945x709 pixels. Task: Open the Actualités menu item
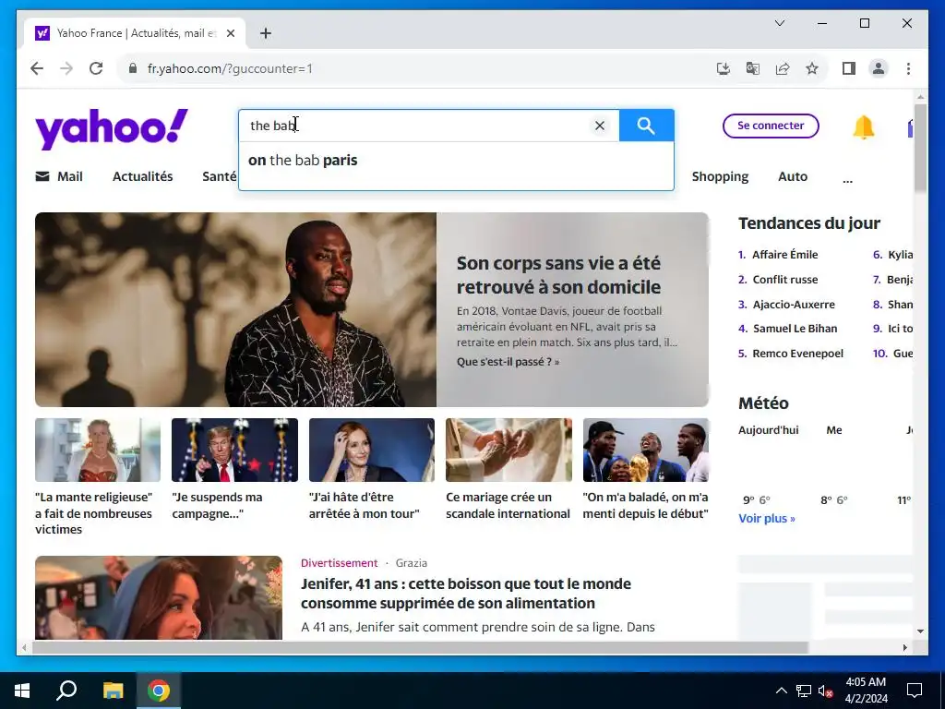click(143, 176)
